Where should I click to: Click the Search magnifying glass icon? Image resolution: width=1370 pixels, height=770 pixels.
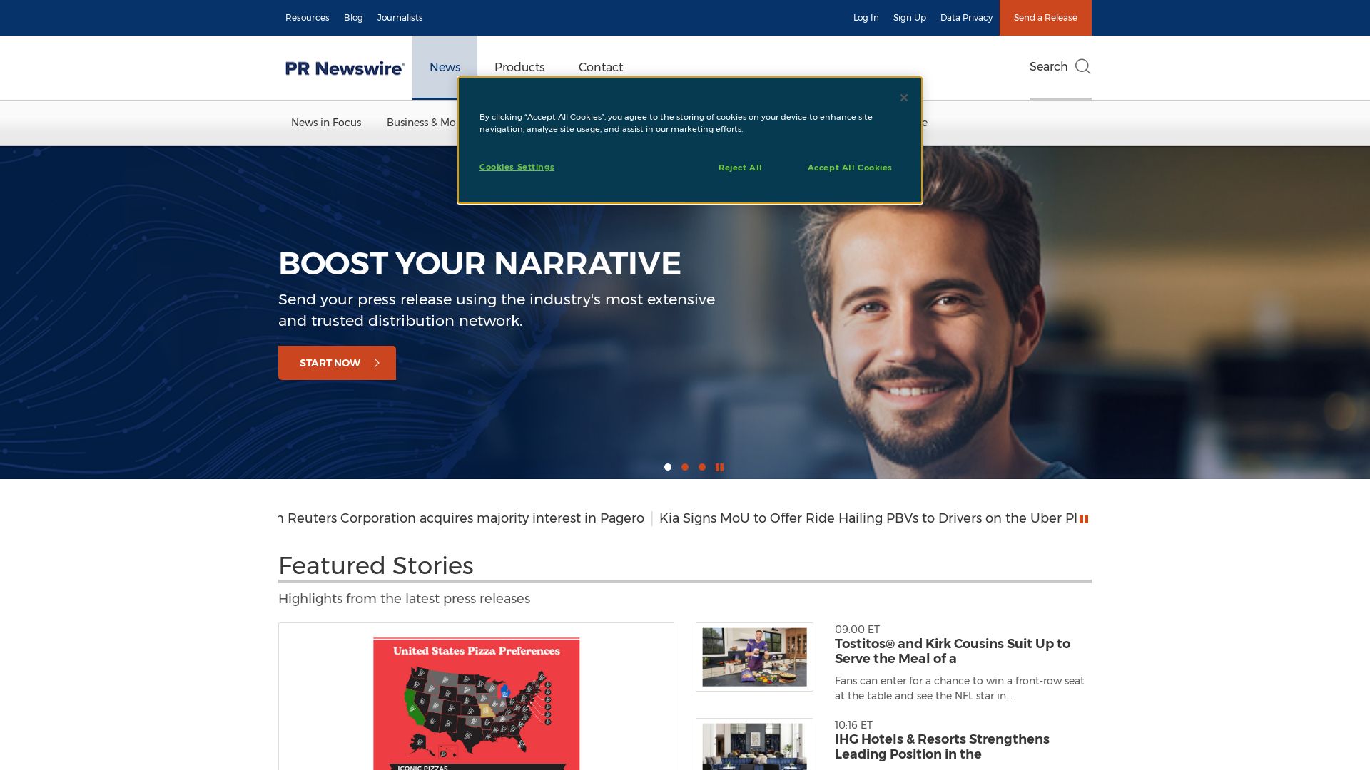[1083, 66]
